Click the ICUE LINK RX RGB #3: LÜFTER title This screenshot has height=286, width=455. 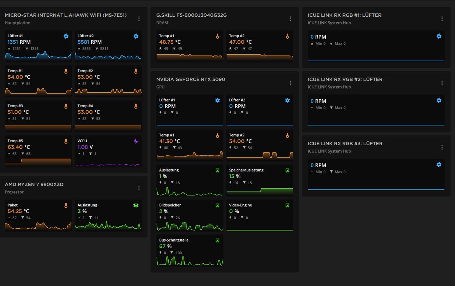pyautogui.click(x=345, y=143)
